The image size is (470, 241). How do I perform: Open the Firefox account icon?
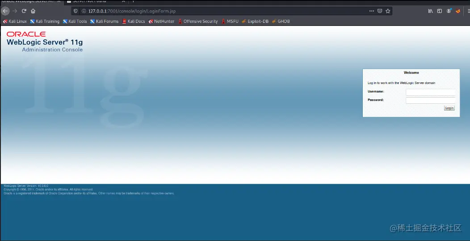pyautogui.click(x=449, y=11)
